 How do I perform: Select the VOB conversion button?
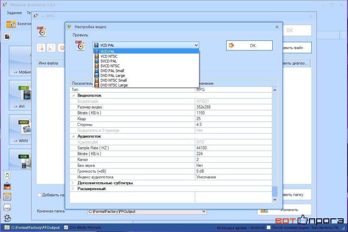point(20,159)
